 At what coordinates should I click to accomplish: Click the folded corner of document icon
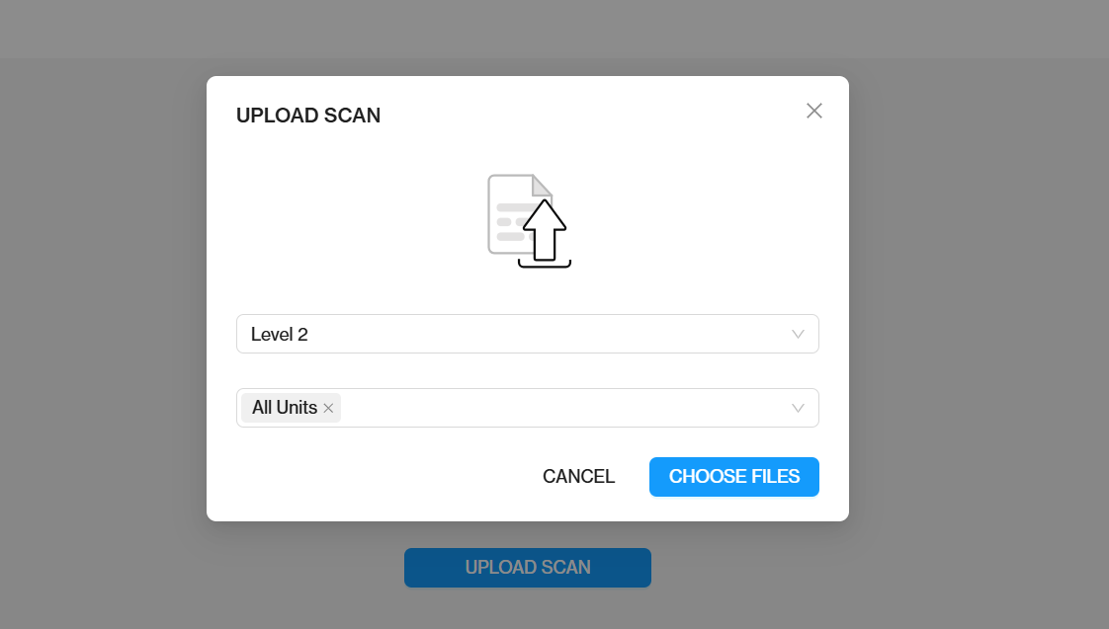(x=541, y=185)
